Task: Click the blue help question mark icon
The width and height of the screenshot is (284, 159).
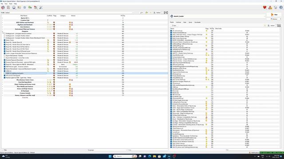Action: (x=281, y=8)
